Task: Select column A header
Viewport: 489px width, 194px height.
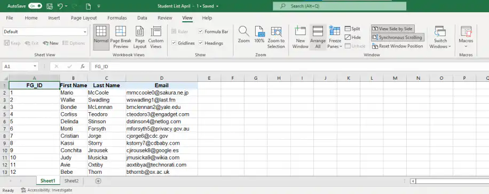Action: coord(34,78)
